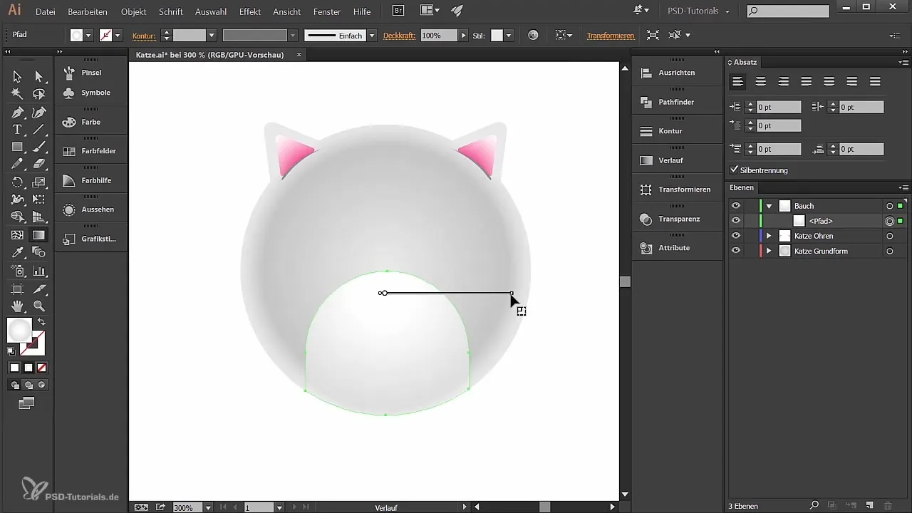Select align left paragraph option
This screenshot has height=513, width=912.
(x=738, y=82)
